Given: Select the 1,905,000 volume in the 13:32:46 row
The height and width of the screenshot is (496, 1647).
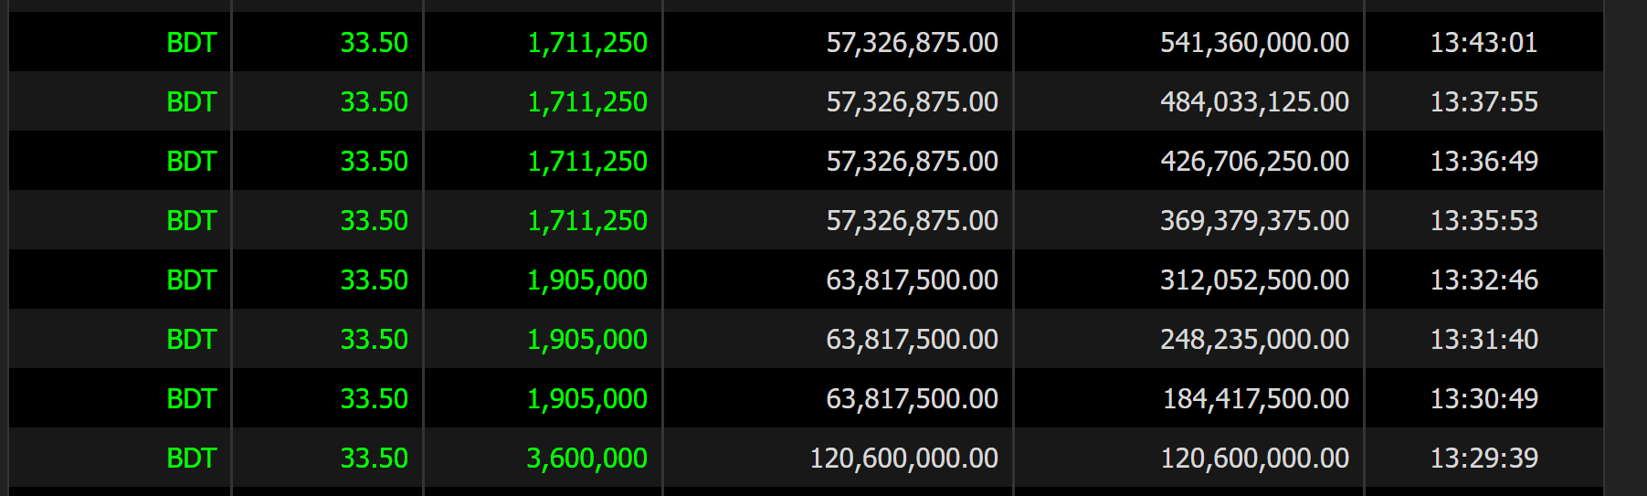Looking at the screenshot, I should (x=586, y=280).
